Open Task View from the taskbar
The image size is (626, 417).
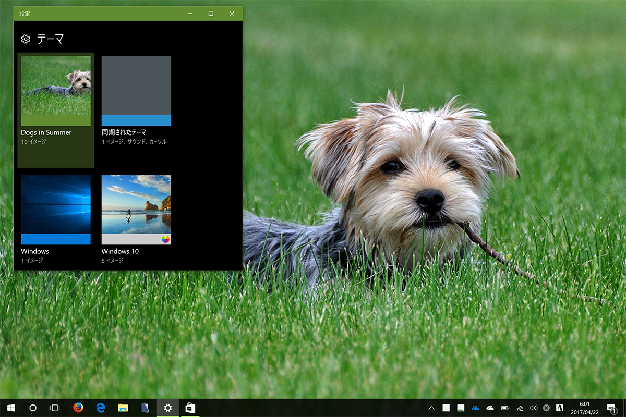coord(55,408)
